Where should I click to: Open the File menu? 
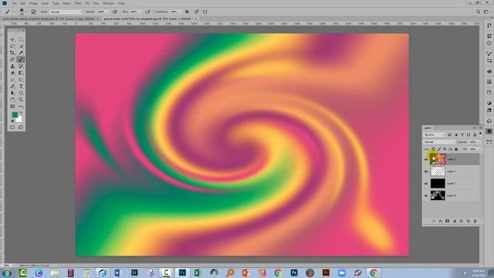(x=14, y=3)
